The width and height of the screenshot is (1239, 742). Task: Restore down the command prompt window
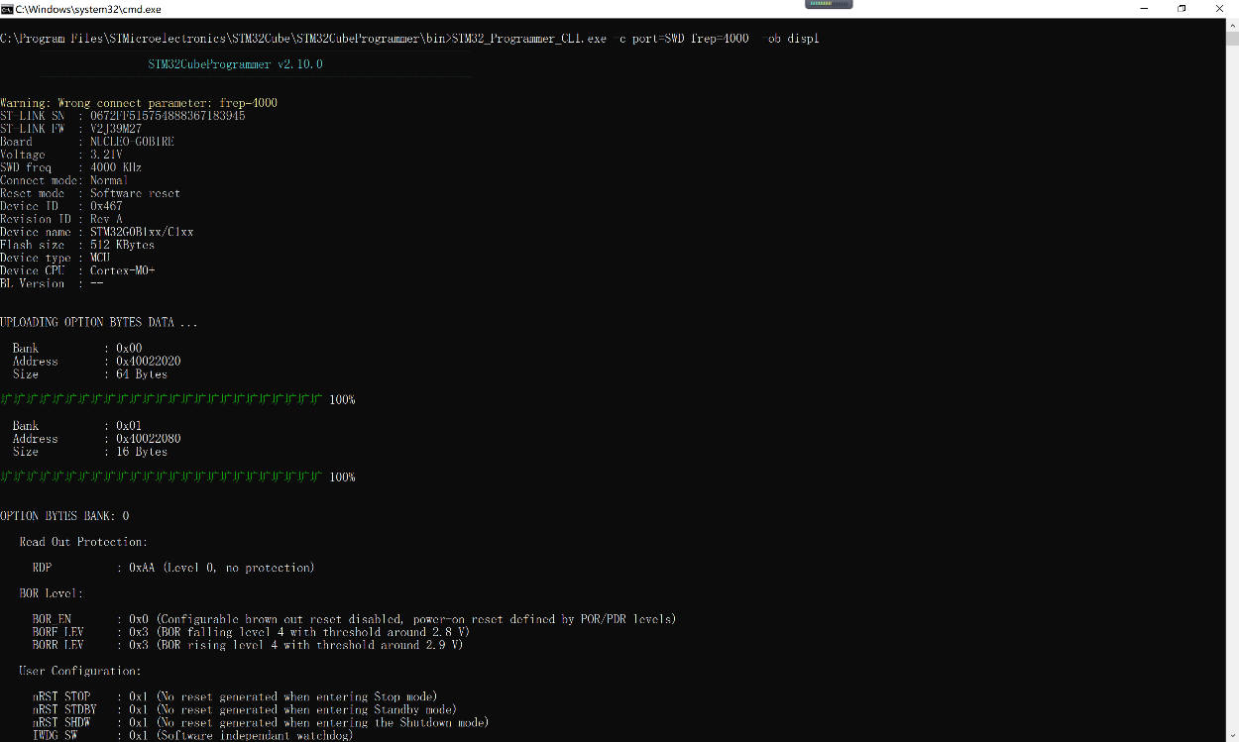pyautogui.click(x=1182, y=8)
